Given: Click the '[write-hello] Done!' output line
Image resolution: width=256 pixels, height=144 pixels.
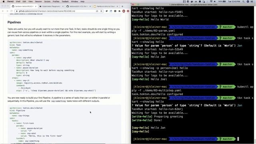Looking at the screenshot, I should pyautogui.click(x=147, y=120).
